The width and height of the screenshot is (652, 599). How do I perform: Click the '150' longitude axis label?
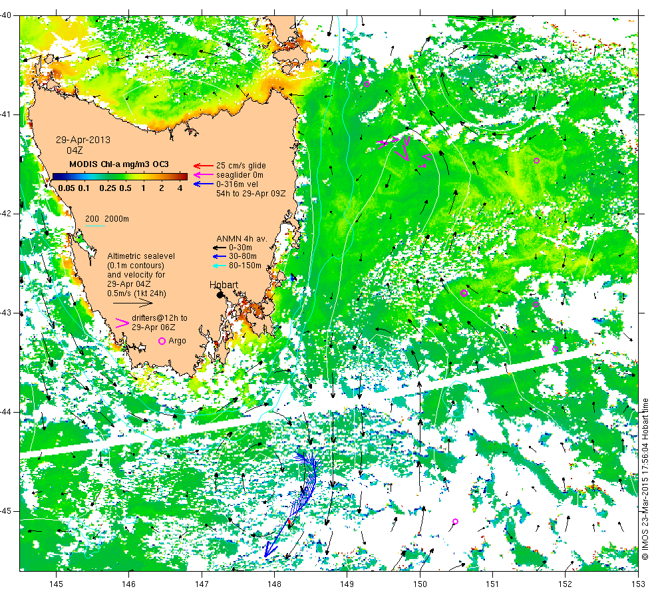click(x=420, y=584)
